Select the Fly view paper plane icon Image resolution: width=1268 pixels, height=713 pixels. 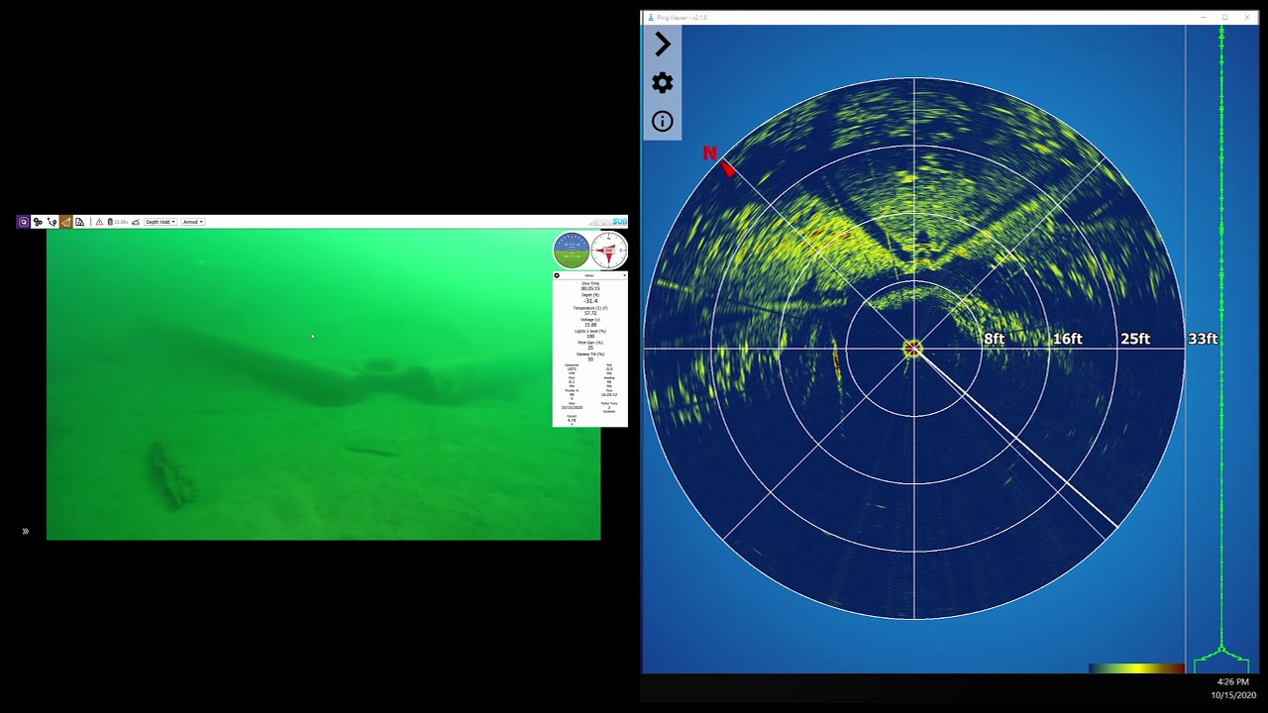[66, 222]
